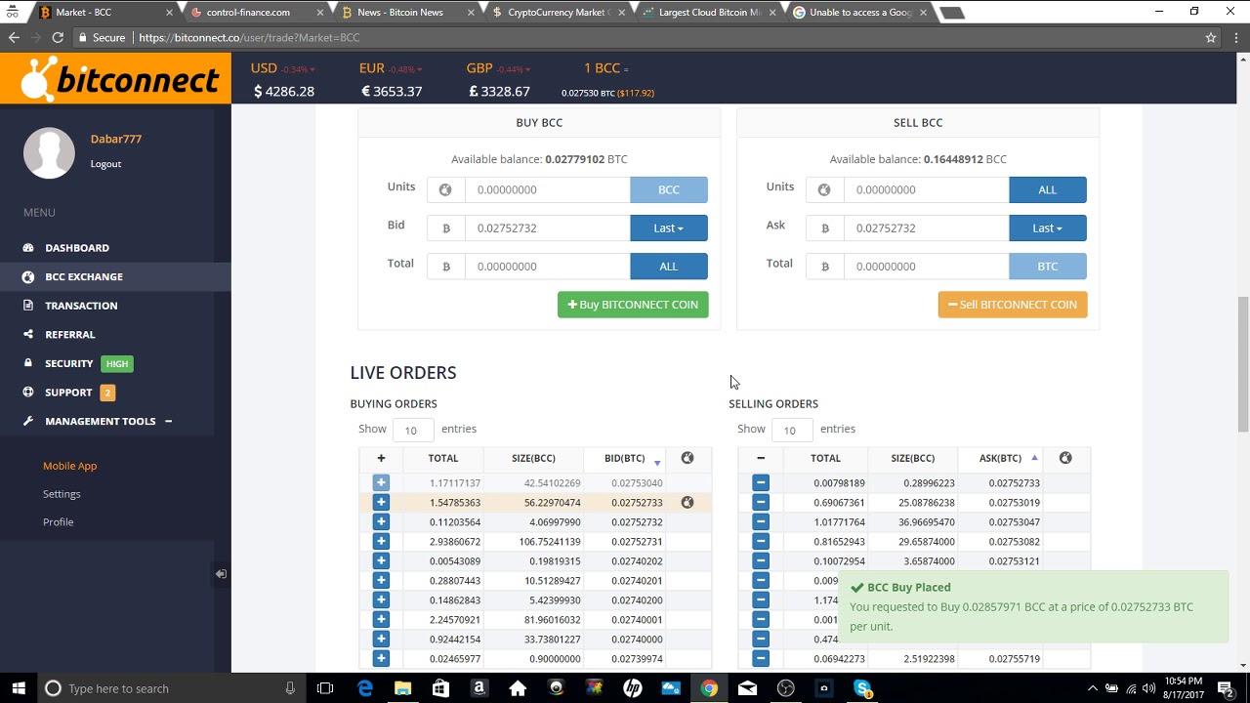
Task: Open Skype from the taskbar
Action: tap(862, 688)
